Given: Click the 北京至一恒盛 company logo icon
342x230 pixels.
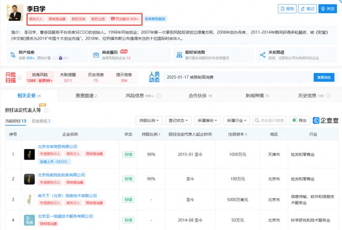Looking at the screenshot, I should [x=30, y=220].
